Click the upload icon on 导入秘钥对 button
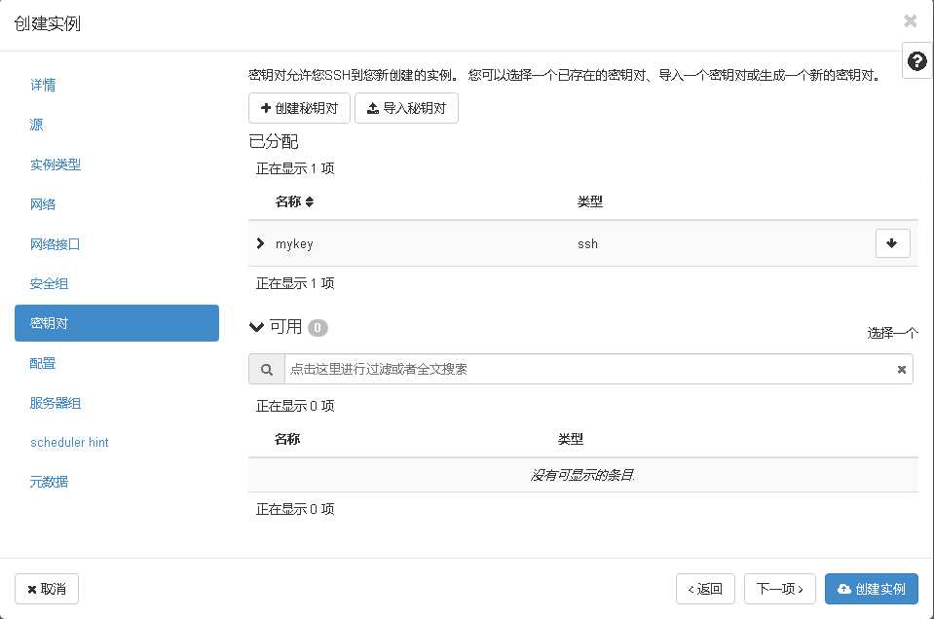This screenshot has height=619, width=934. point(374,108)
